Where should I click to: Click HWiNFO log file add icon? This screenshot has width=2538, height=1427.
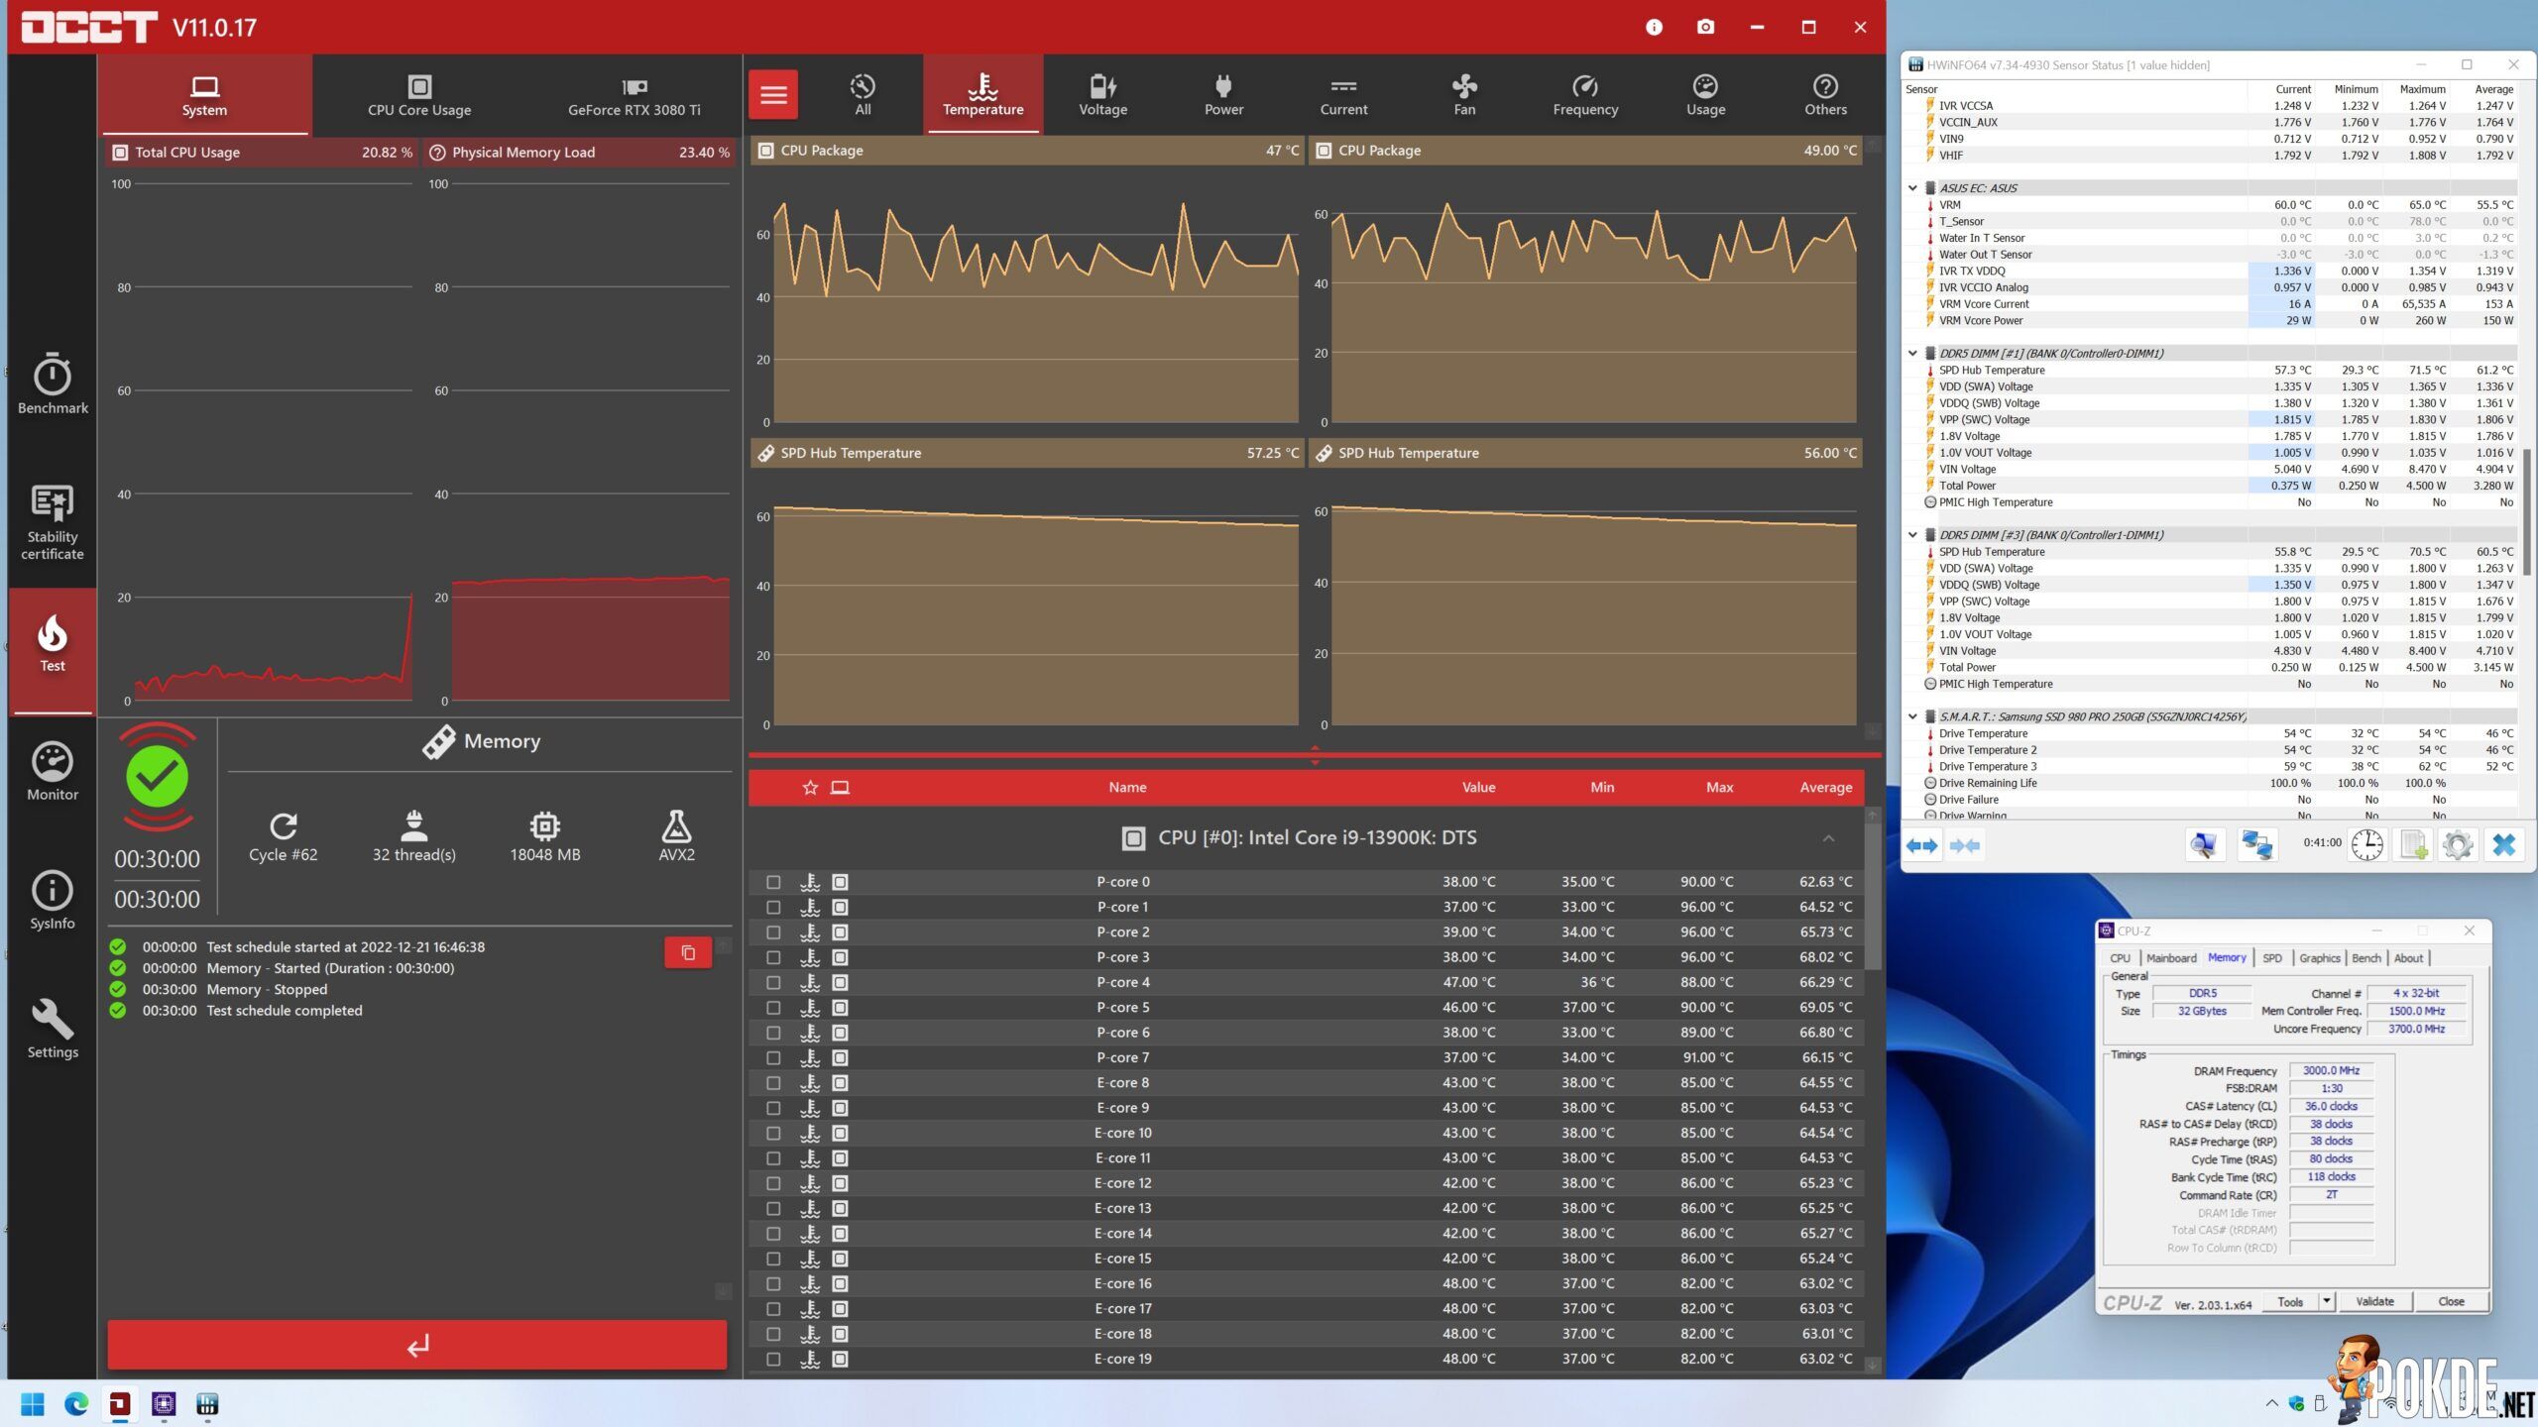(2412, 845)
